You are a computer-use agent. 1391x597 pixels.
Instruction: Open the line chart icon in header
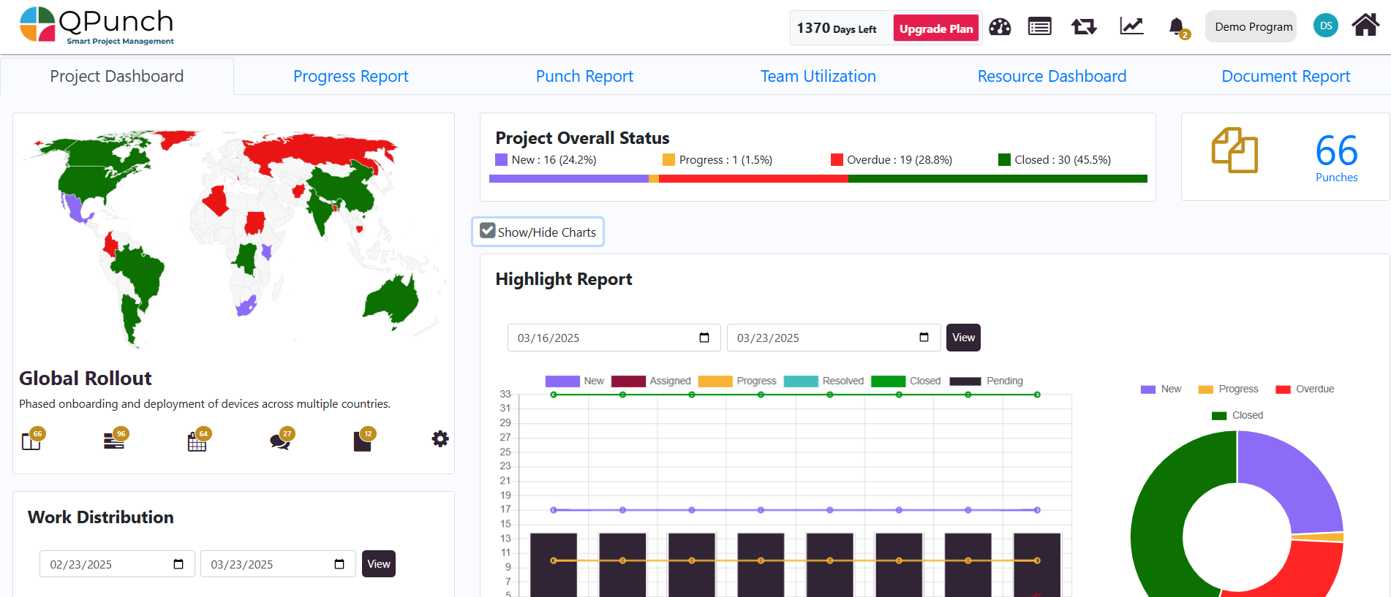[1131, 26]
